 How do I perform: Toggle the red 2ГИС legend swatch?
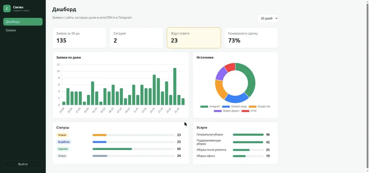click(245, 111)
